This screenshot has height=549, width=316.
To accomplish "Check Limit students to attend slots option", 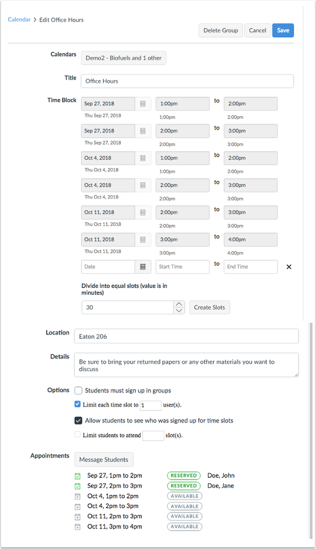I will tap(77, 434).
